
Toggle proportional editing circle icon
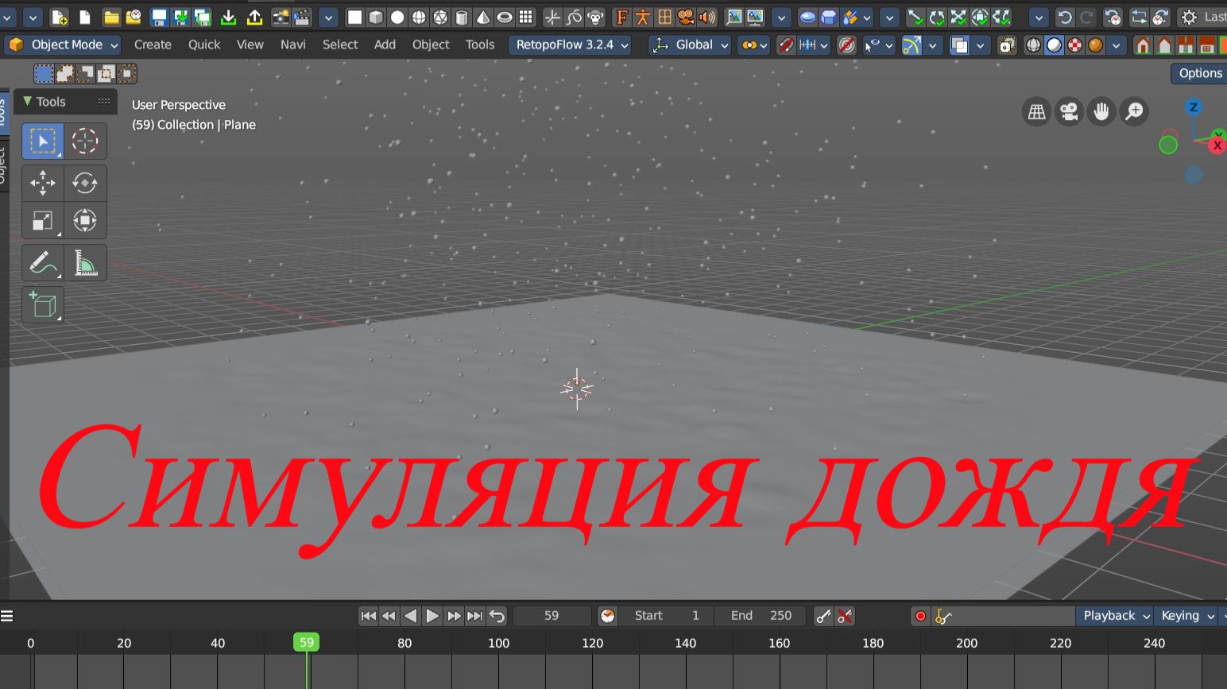tap(847, 45)
